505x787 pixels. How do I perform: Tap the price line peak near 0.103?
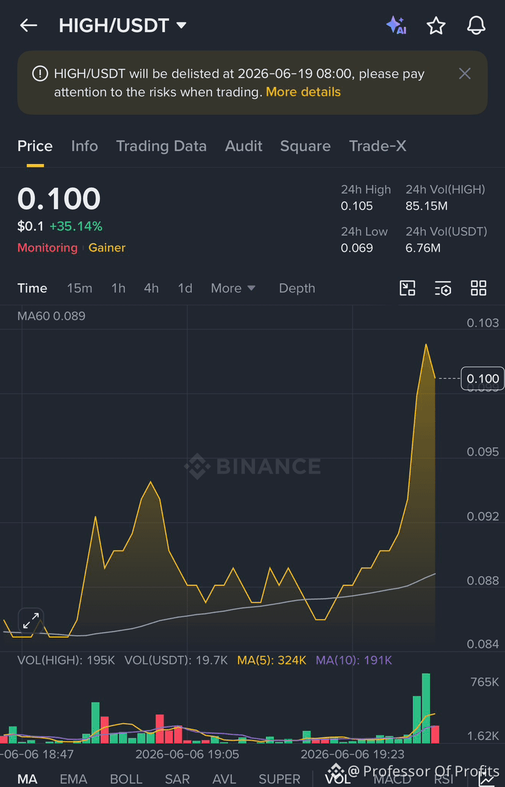[x=426, y=345]
